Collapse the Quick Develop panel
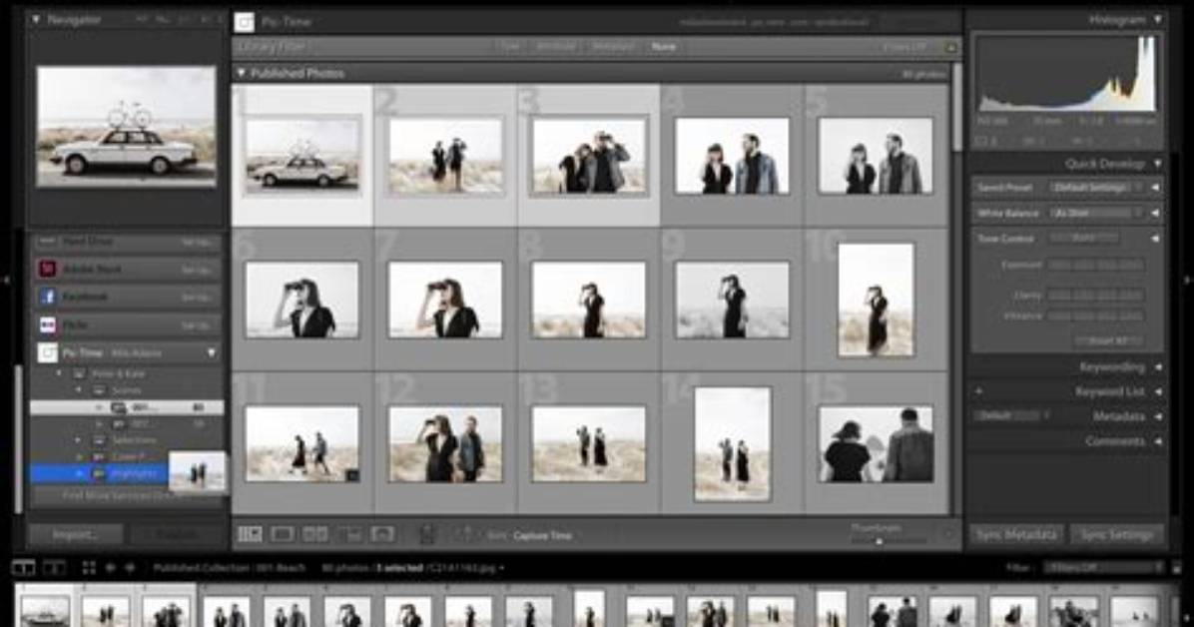This screenshot has height=627, width=1194. click(x=1157, y=164)
